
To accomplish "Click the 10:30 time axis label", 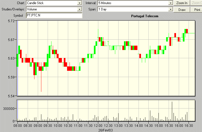I will pos(68,125).
